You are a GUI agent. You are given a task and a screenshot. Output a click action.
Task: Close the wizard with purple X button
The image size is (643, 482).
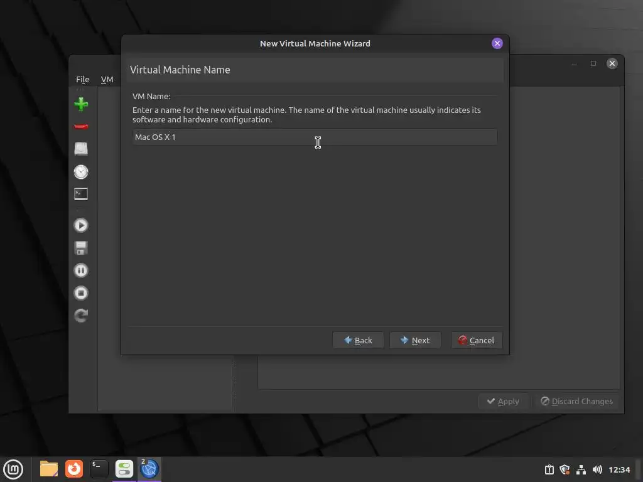(x=497, y=43)
